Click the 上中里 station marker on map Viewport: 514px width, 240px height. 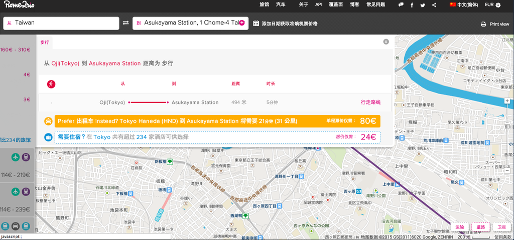[x=398, y=184]
